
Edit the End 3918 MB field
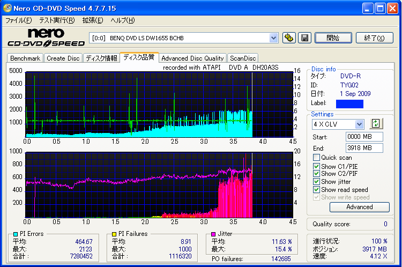[x=364, y=148]
